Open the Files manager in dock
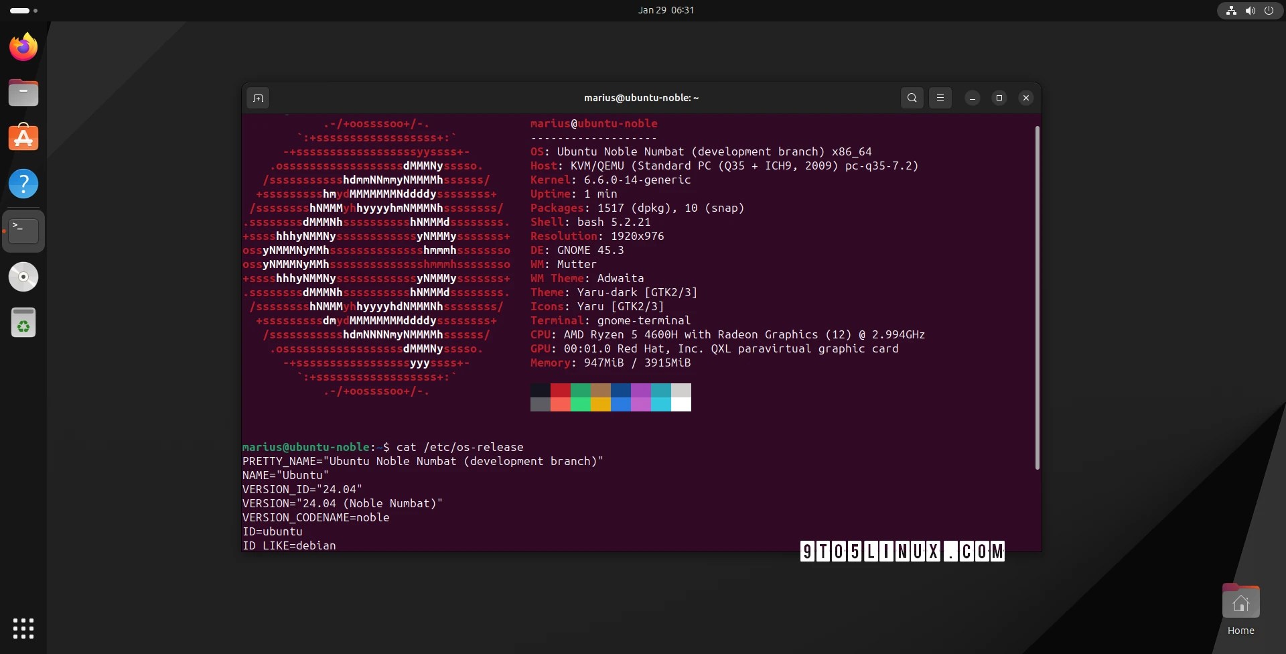The width and height of the screenshot is (1286, 654). (23, 92)
